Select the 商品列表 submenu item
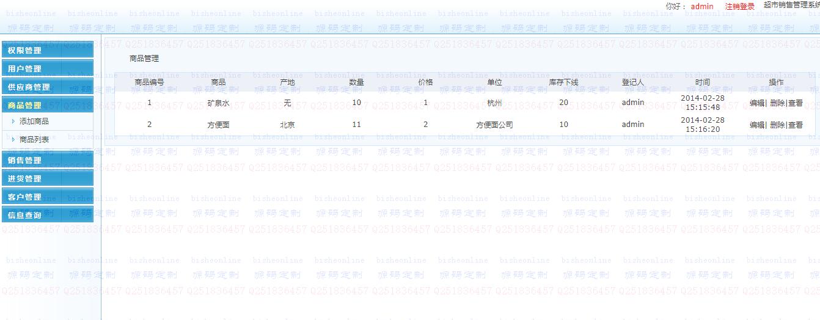 [34, 140]
